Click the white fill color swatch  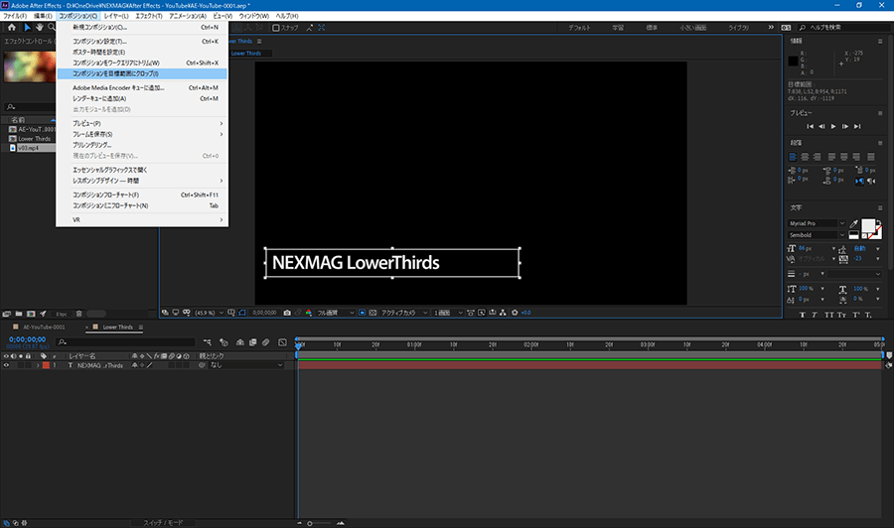click(x=866, y=227)
